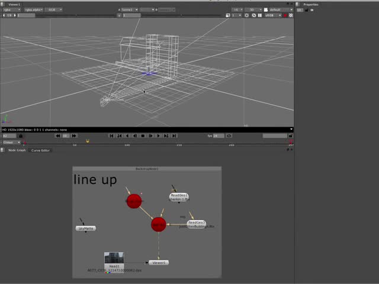Click the timeline scrub bar near 100
379x284 pixels.
(127, 143)
